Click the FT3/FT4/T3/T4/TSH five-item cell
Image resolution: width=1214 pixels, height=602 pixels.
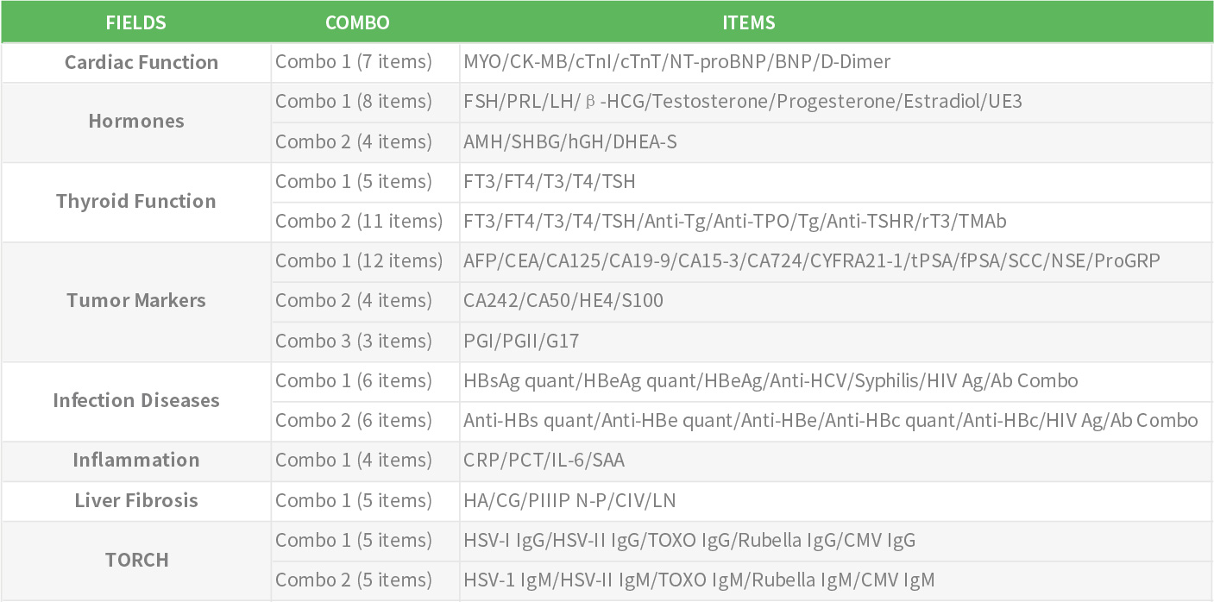pyautogui.click(x=550, y=181)
